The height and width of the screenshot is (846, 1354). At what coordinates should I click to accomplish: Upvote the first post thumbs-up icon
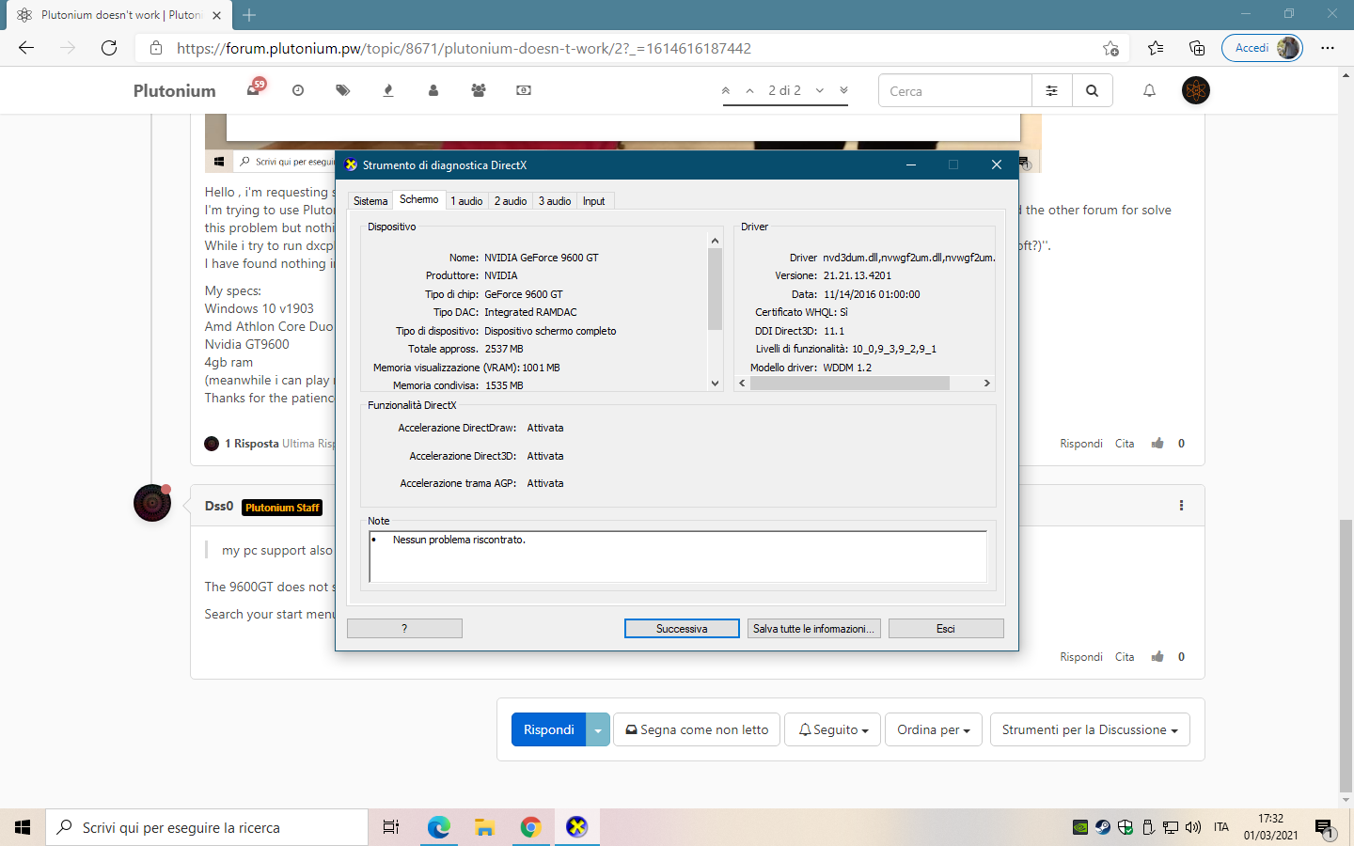tap(1157, 443)
